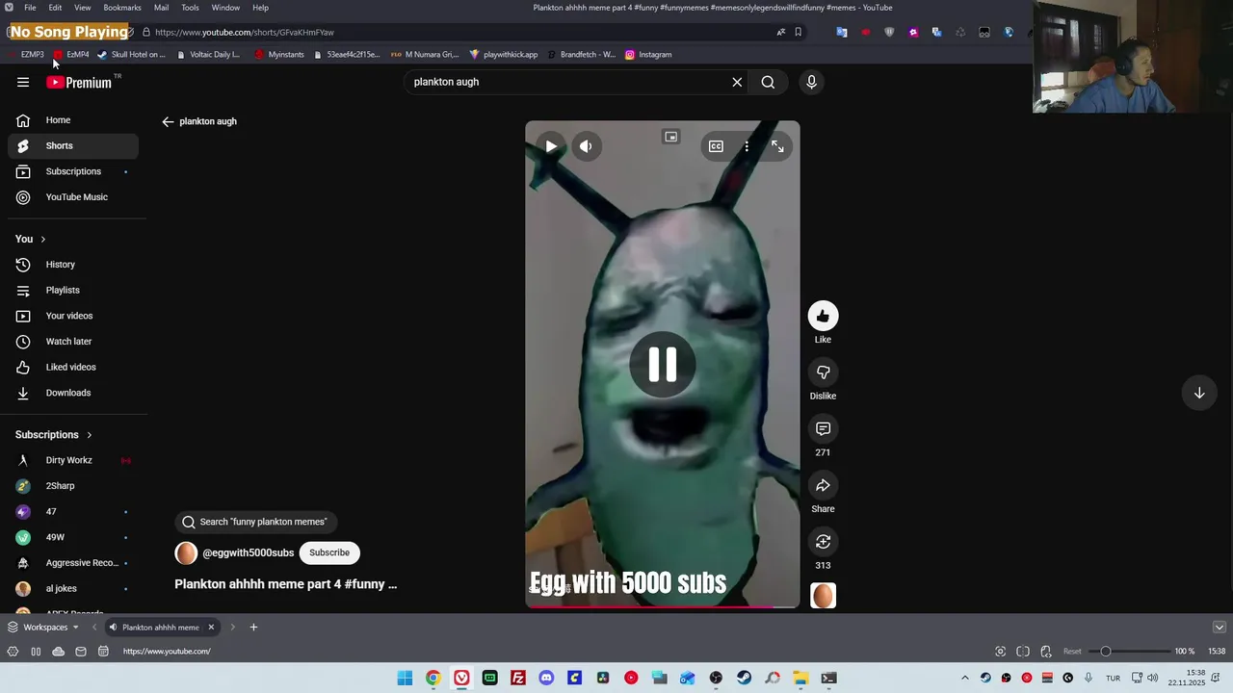The height and width of the screenshot is (693, 1233).
Task: Select Shorts in the sidebar
Action: [73, 145]
